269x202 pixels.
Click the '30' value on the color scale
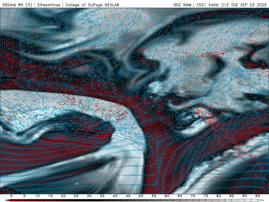tap(89, 196)
